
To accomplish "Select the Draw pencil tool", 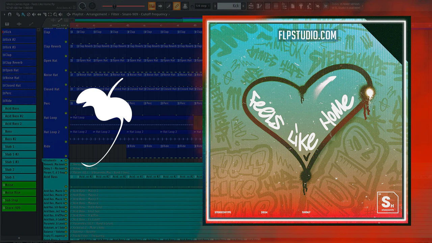I will [x=18, y=15].
